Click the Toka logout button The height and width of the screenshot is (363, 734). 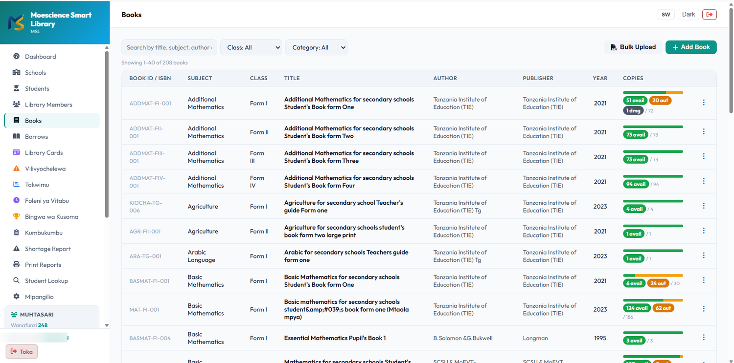(x=22, y=352)
